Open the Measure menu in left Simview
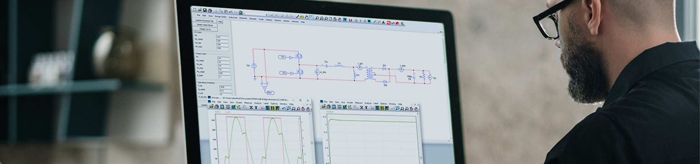Image resolution: width=700 pixels, height=164 pixels. click(x=248, y=103)
